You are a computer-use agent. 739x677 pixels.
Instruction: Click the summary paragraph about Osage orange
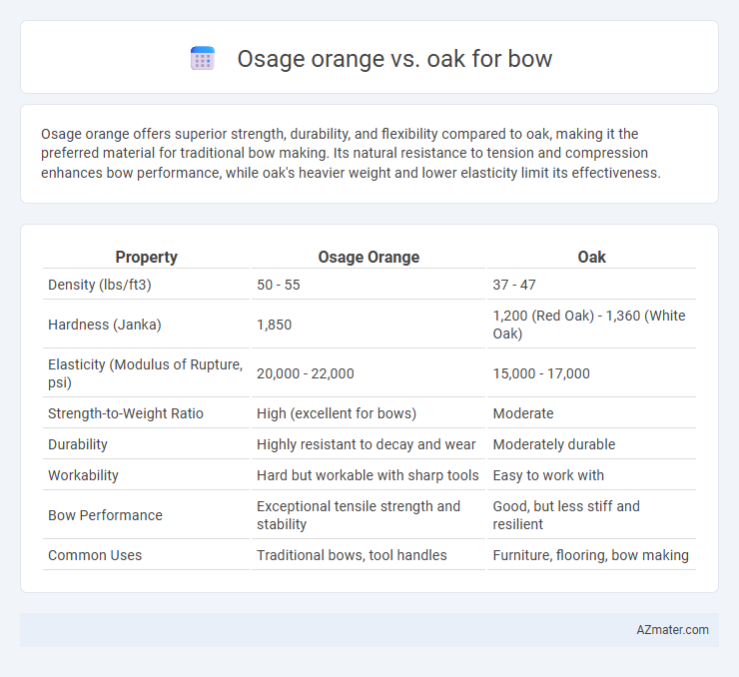tap(351, 153)
